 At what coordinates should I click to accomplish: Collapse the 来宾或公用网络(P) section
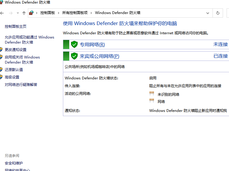pos(100,56)
